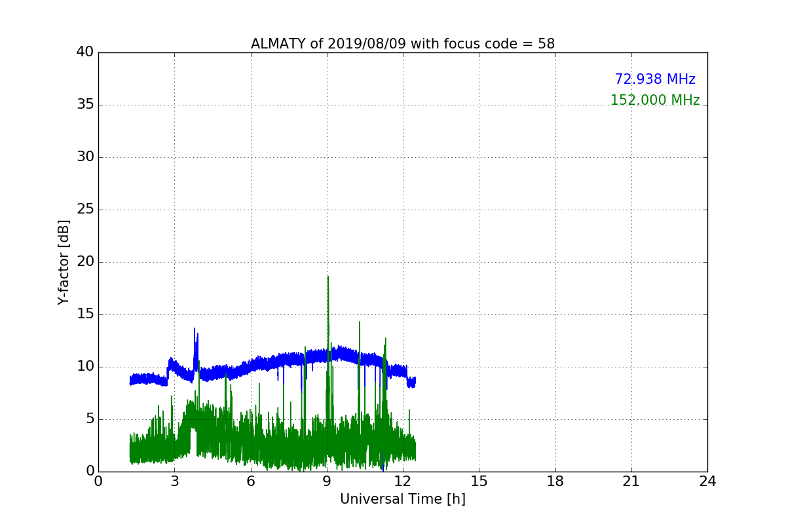Image resolution: width=786 pixels, height=524 pixels.
Task: Click the x-axis tick label 18
Action: (555, 481)
